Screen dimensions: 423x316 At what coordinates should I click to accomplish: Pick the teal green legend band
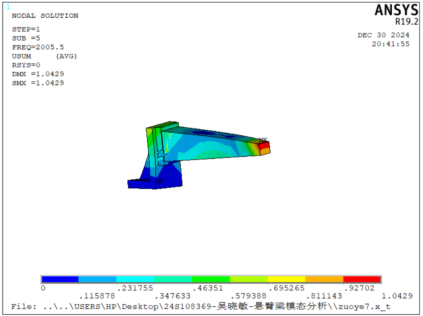pos(173,279)
